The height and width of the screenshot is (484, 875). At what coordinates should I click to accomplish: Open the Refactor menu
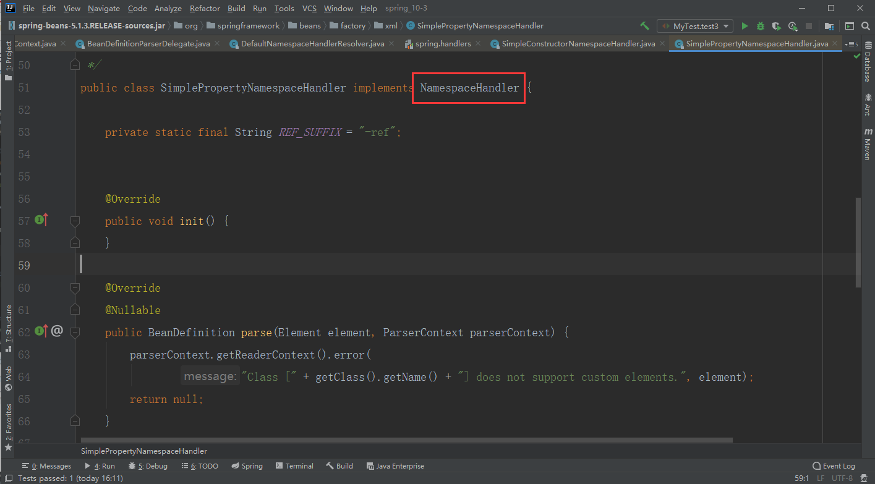tap(205, 8)
